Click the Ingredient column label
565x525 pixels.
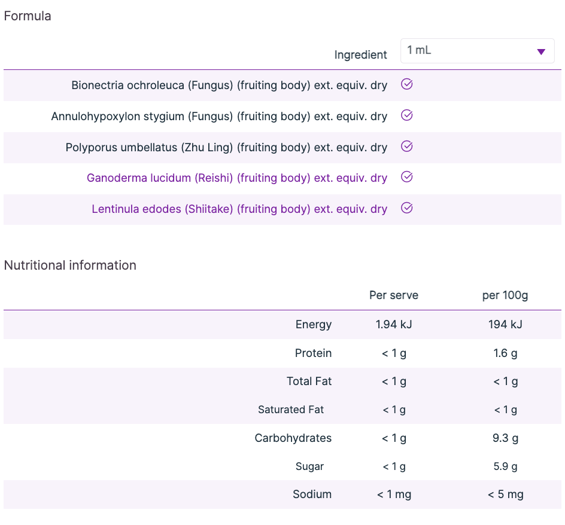[x=360, y=55]
